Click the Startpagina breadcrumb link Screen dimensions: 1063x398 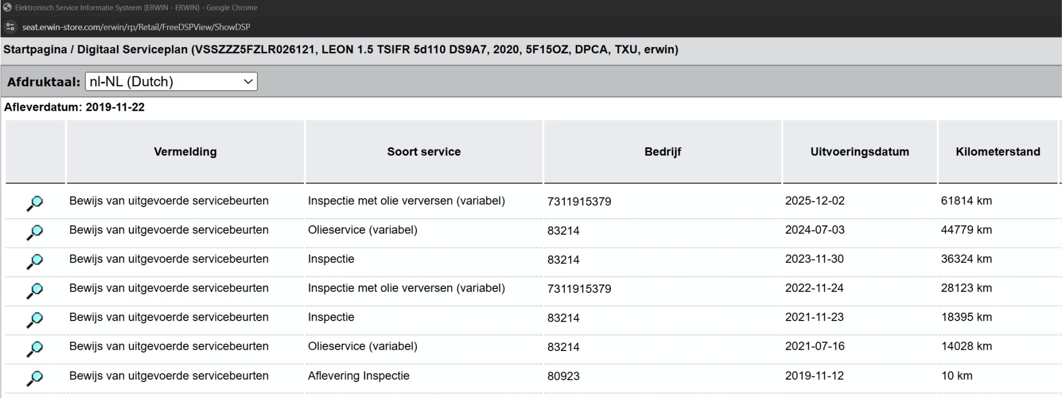[35, 49]
